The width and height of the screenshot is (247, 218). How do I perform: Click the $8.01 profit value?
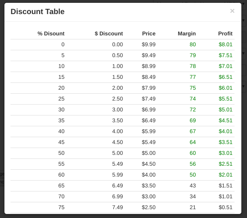click(226, 45)
